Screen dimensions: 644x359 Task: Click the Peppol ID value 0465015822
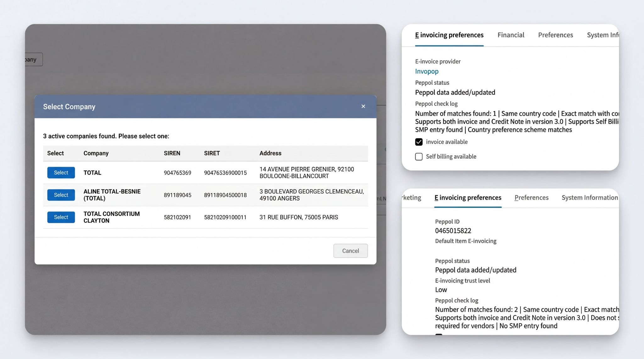(x=453, y=231)
